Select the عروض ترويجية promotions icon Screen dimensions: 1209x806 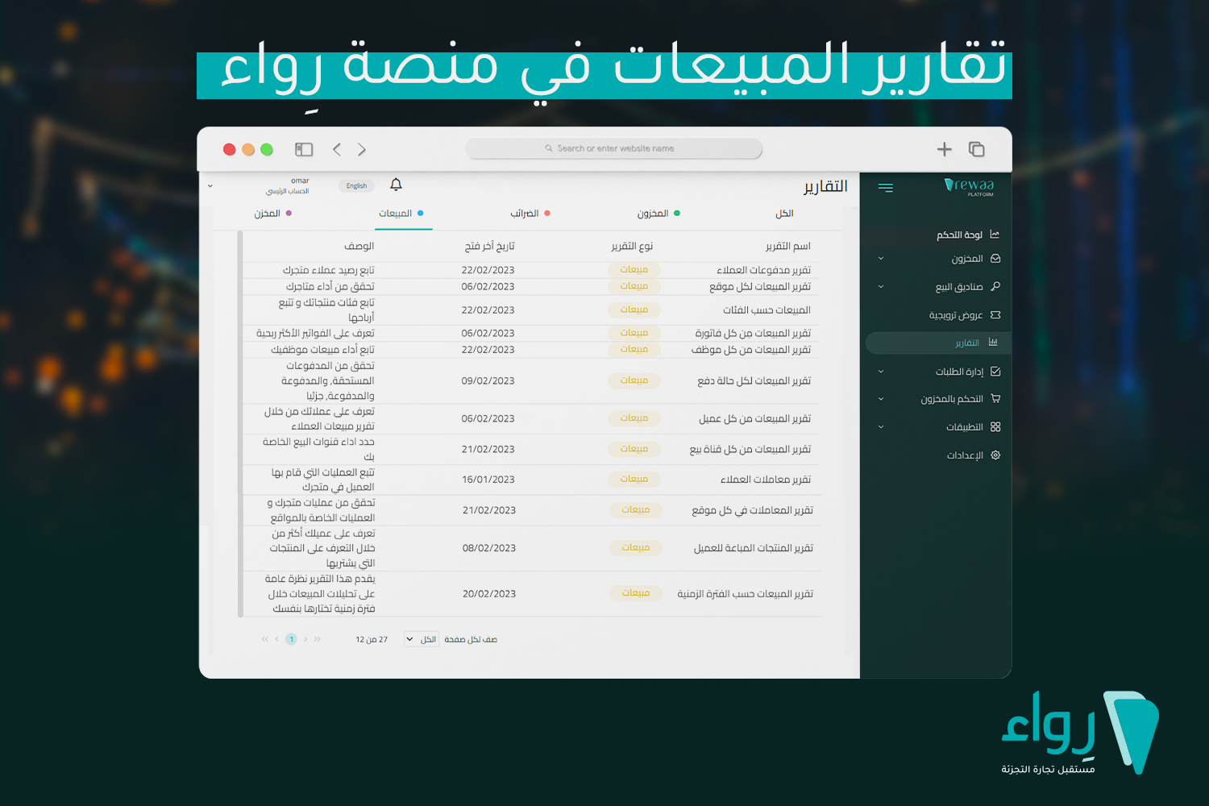[997, 314]
